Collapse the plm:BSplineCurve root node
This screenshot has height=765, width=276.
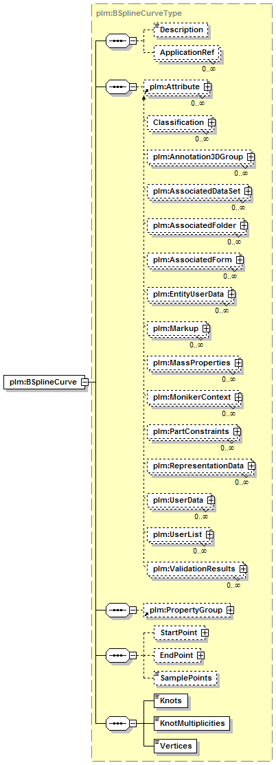84,382
